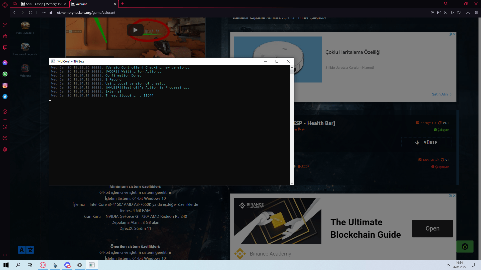This screenshot has height=270, width=481.
Task: Switch to MUICore console taskbar icon
Action: [x=92, y=265]
